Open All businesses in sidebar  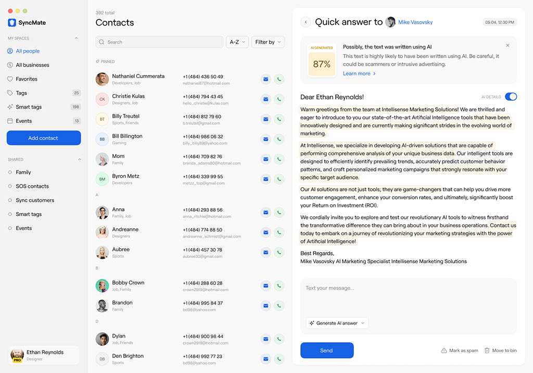pos(32,65)
